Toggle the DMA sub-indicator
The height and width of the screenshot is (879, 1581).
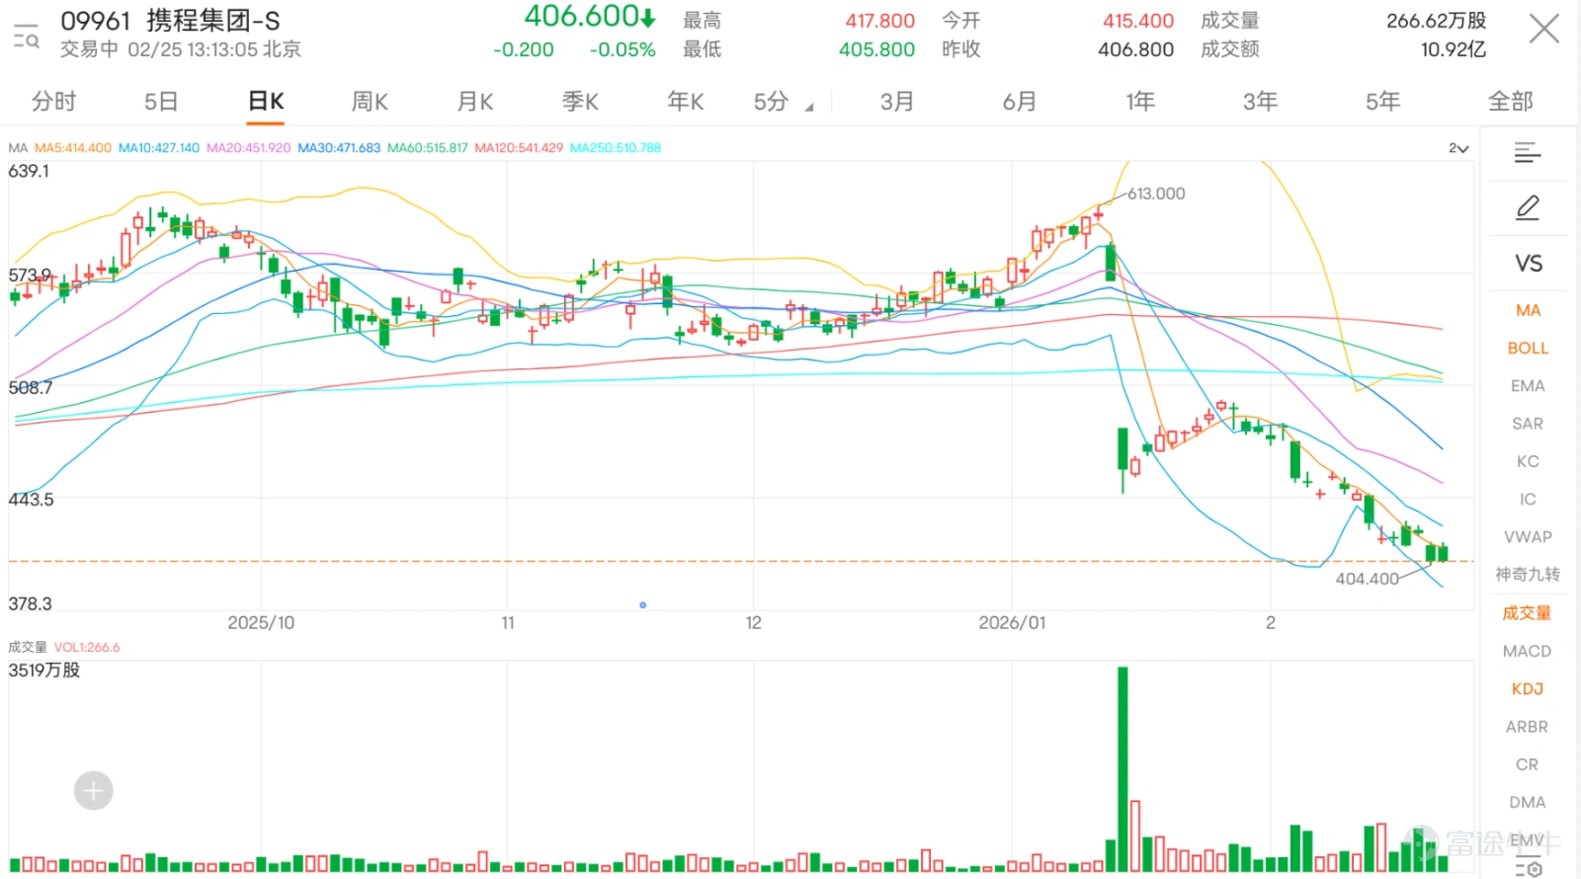click(x=1527, y=802)
